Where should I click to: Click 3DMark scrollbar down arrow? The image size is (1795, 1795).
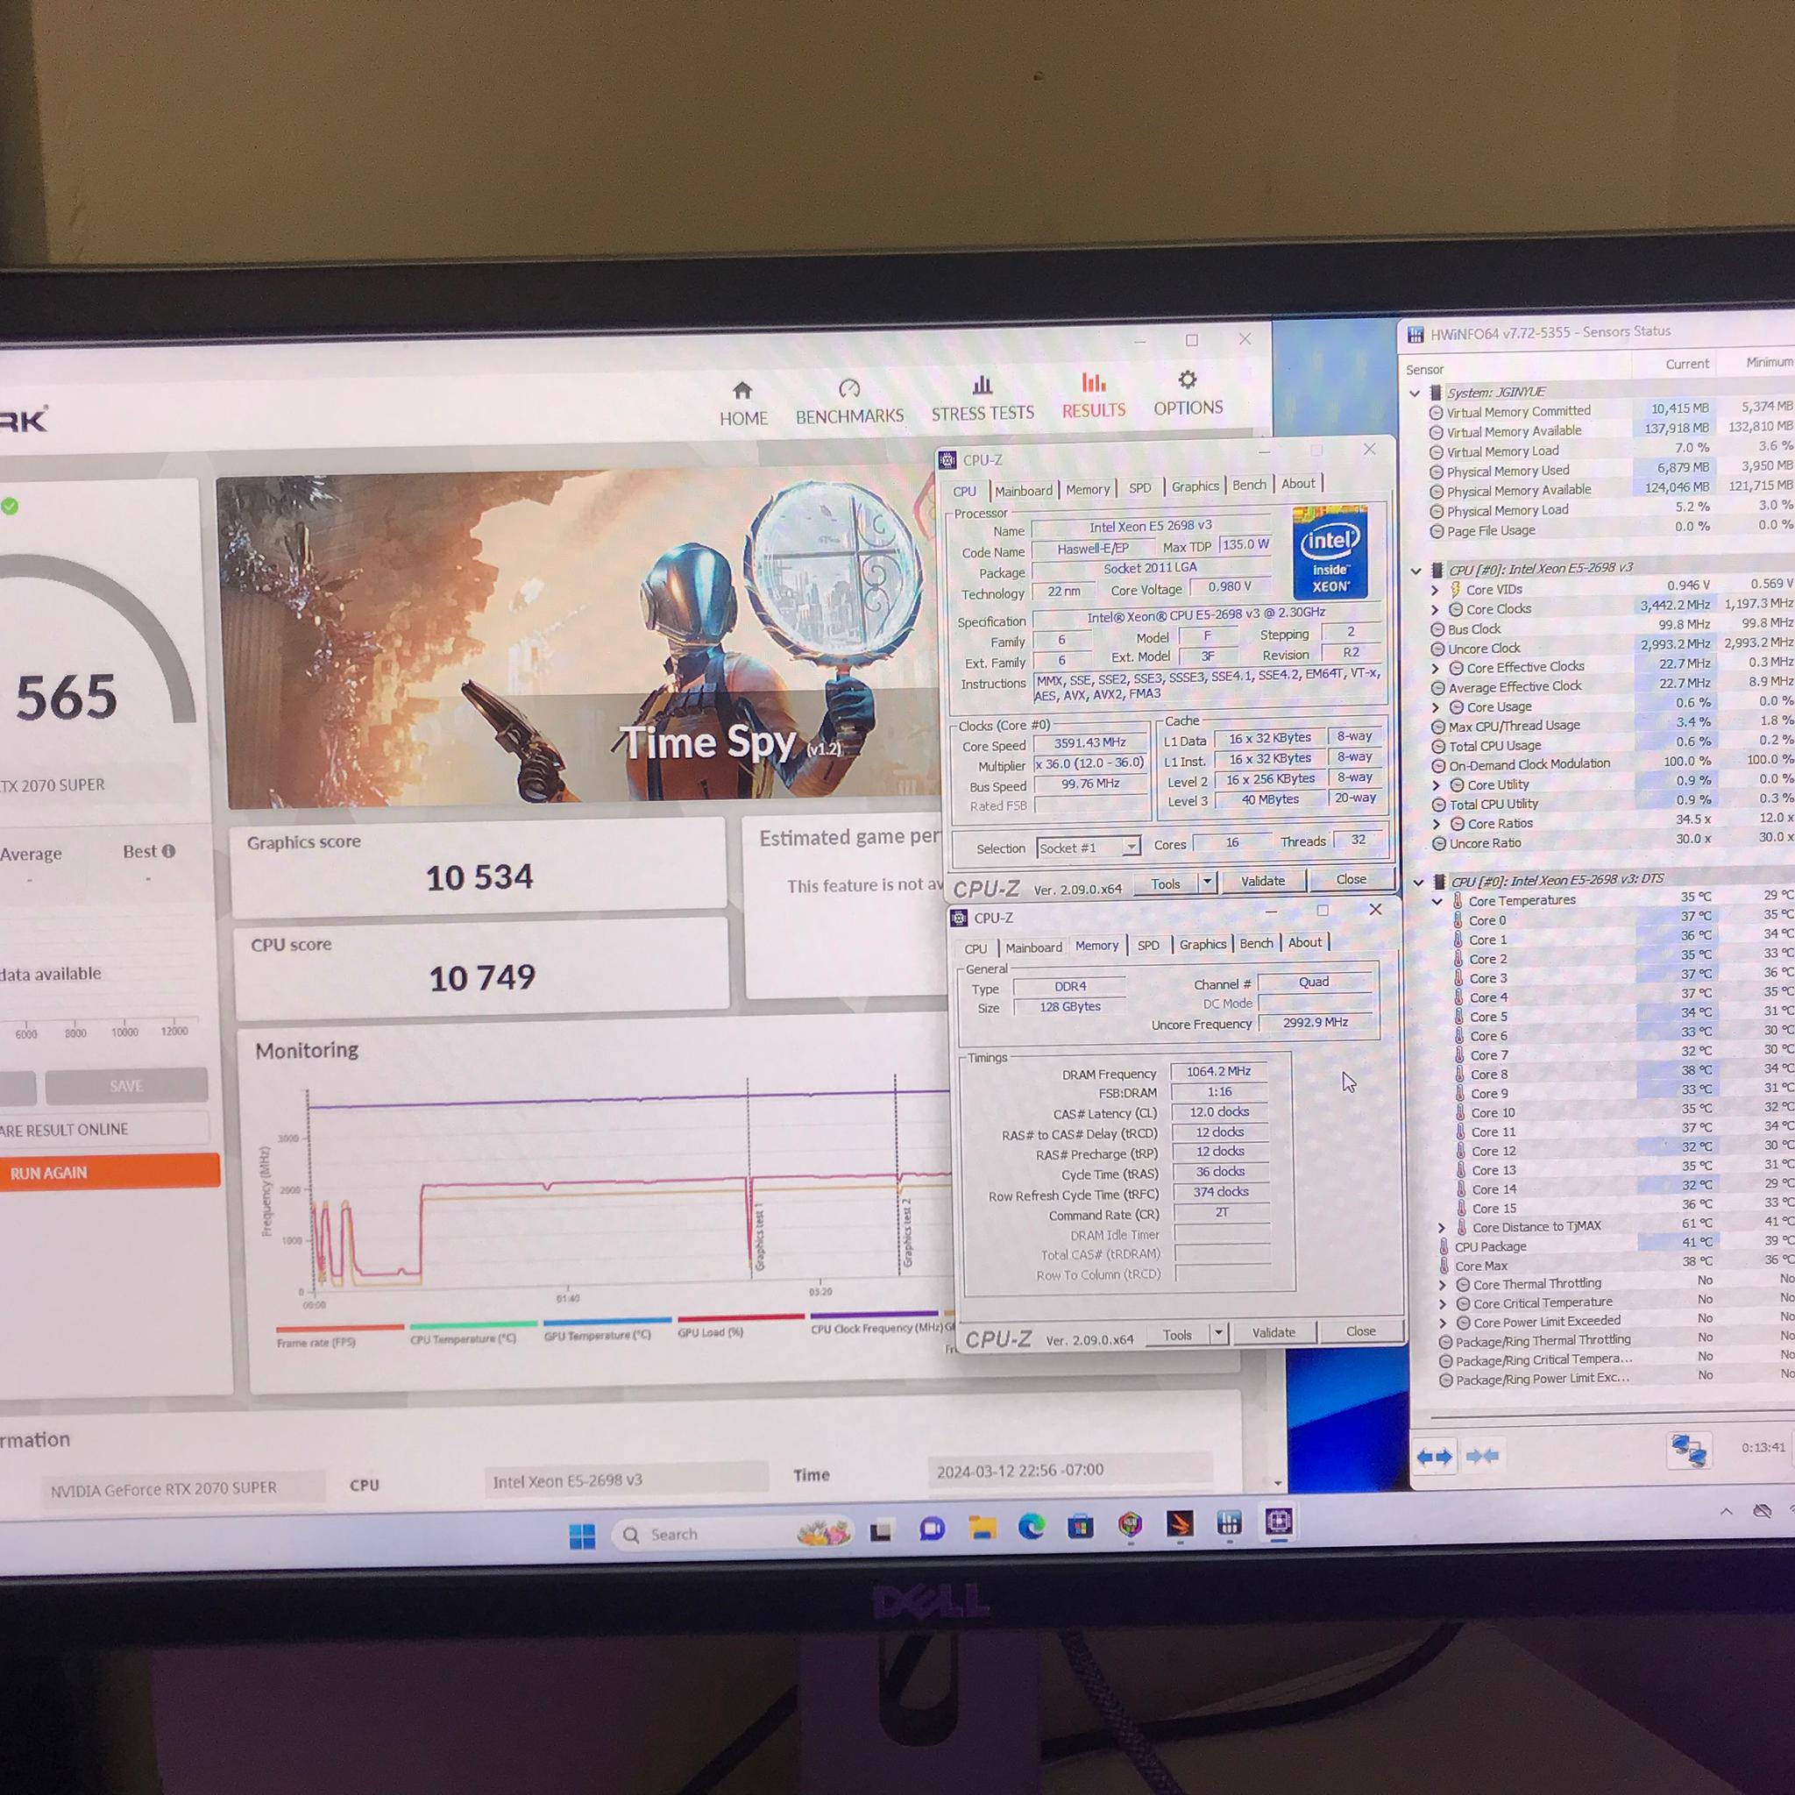tap(1278, 1484)
